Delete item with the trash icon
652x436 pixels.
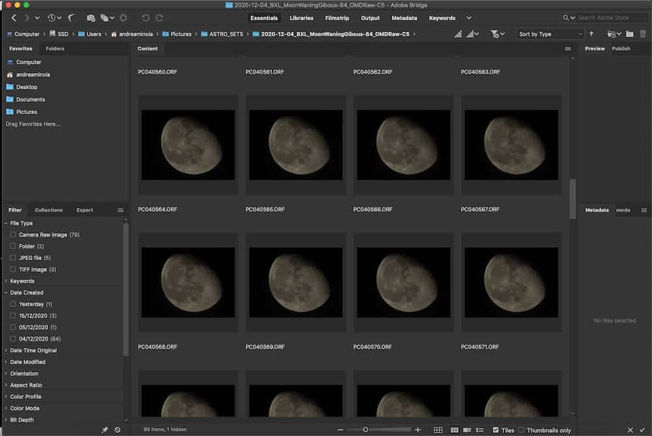point(643,34)
